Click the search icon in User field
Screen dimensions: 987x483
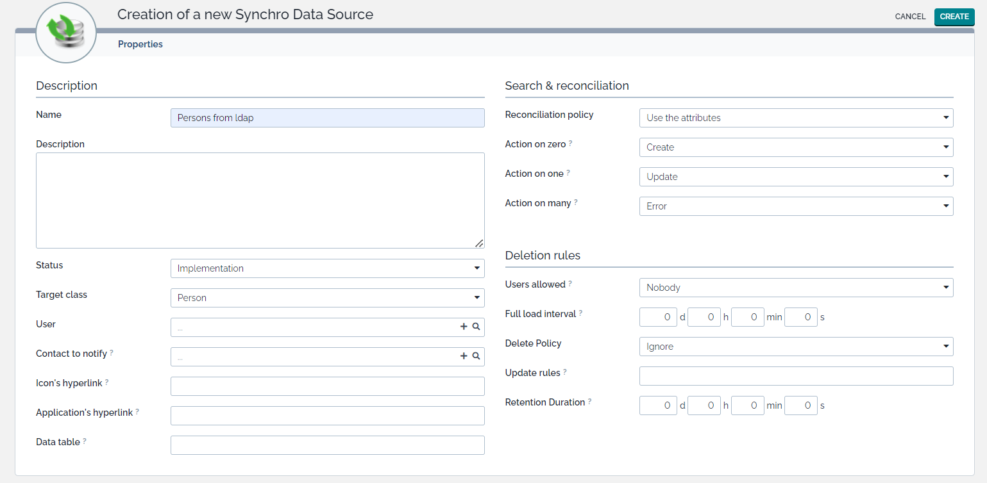click(476, 327)
